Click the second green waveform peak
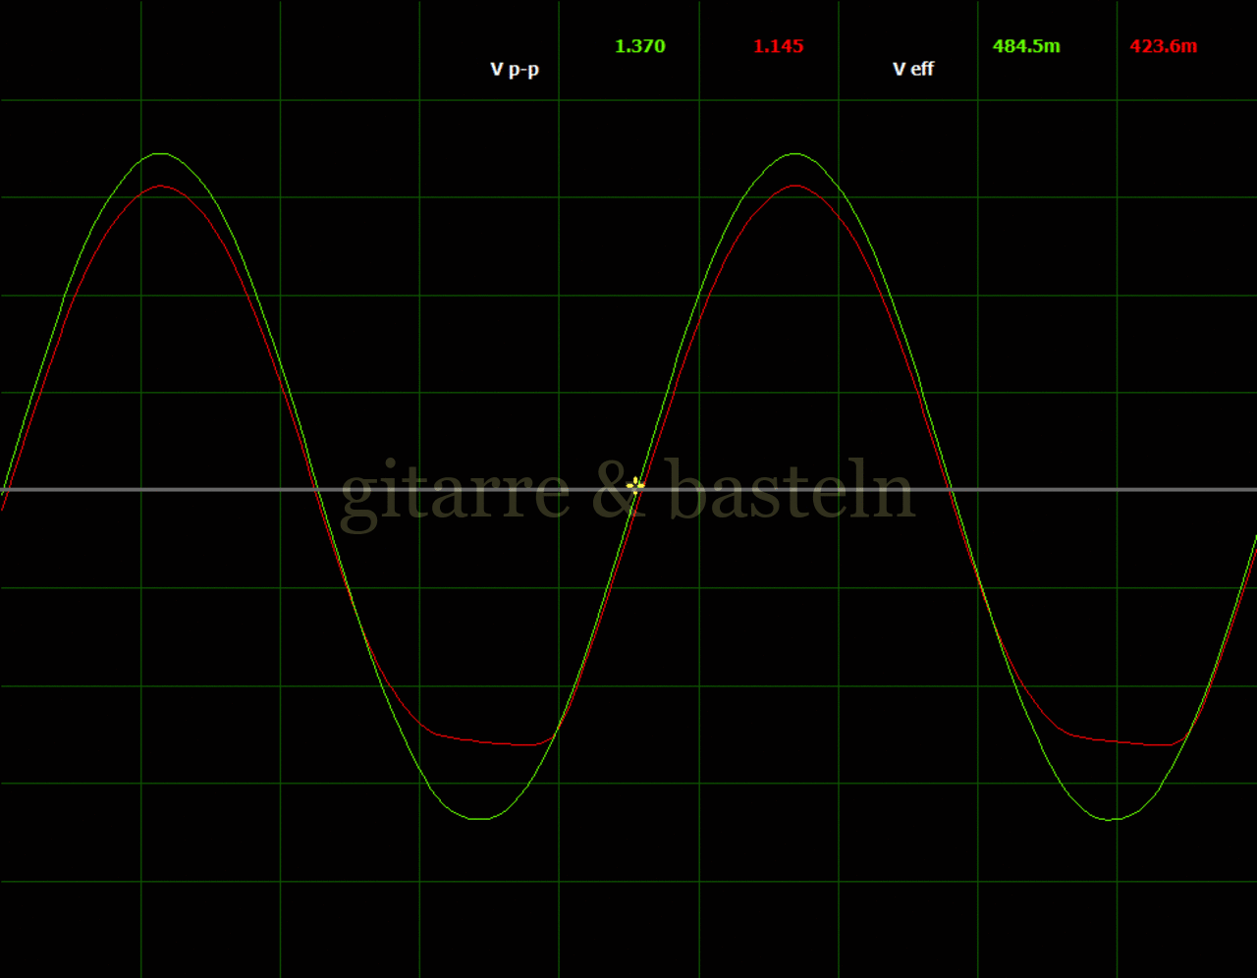This screenshot has height=978, width=1257. (x=794, y=154)
